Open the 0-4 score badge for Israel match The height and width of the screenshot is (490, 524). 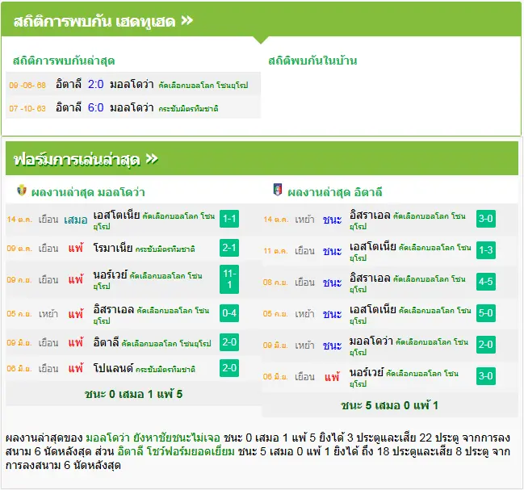[x=229, y=313]
